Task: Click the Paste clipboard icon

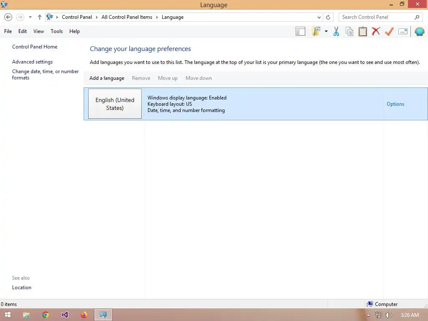Action: click(x=363, y=31)
